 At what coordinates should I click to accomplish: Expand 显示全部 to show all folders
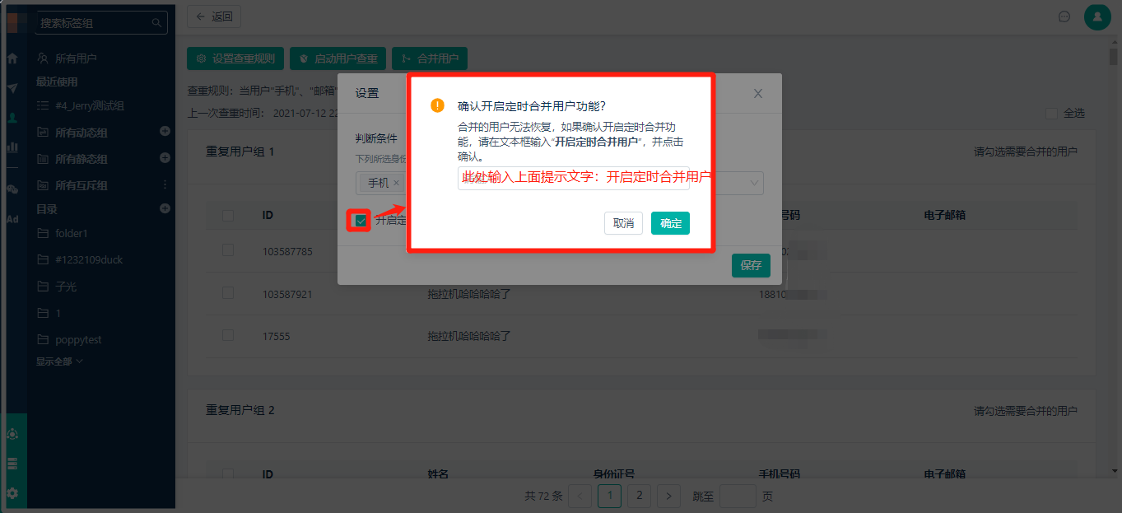[59, 361]
